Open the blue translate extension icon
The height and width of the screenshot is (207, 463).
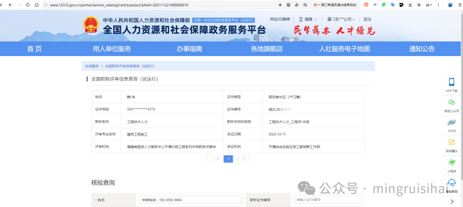point(392,5)
